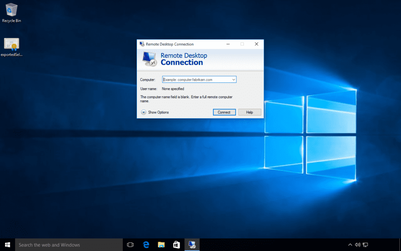
Task: Open File Explorer from the taskbar
Action: click(161, 244)
